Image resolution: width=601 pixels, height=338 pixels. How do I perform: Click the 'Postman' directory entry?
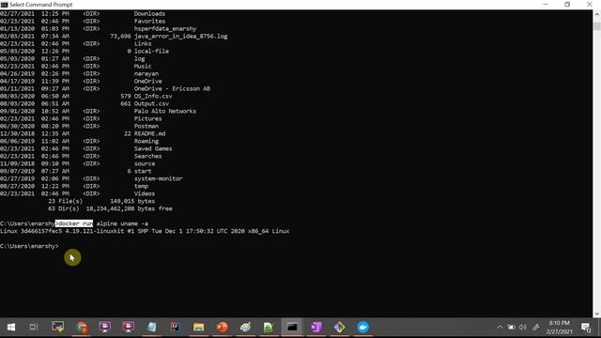pyautogui.click(x=146, y=126)
